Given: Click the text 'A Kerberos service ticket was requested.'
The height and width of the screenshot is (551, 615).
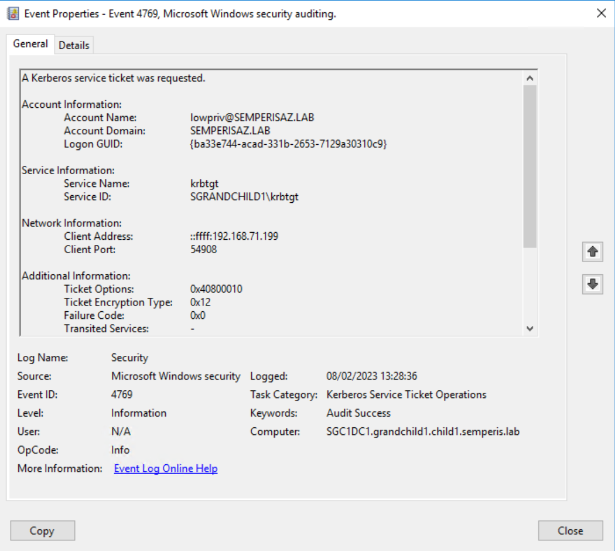Looking at the screenshot, I should pos(114,78).
